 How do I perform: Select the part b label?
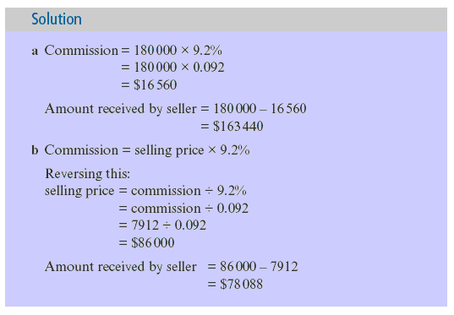point(35,150)
